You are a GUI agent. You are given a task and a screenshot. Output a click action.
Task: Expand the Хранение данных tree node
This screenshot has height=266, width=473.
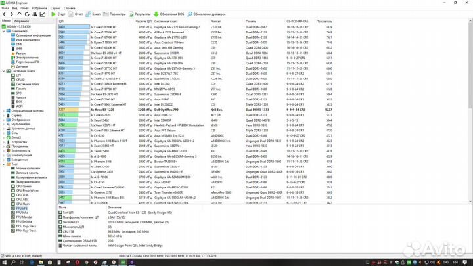pos(4,129)
